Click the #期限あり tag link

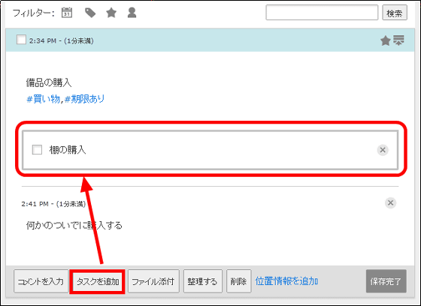pyautogui.click(x=84, y=99)
